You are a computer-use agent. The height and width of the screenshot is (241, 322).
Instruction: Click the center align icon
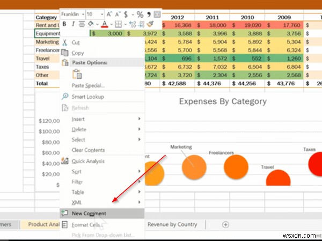click(81, 24)
